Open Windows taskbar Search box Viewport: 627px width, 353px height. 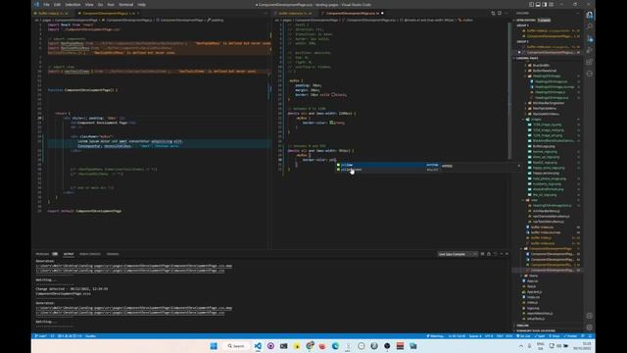coord(236,346)
